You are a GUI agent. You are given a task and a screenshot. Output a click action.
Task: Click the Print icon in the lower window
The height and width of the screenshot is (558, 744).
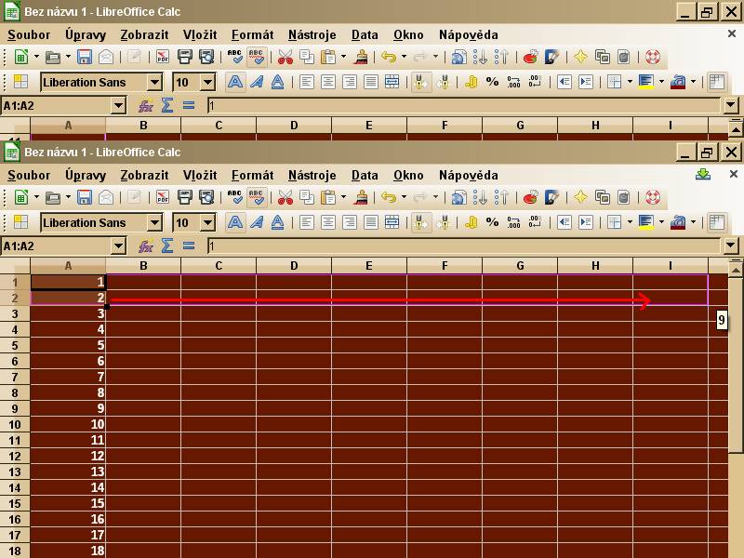[184, 197]
